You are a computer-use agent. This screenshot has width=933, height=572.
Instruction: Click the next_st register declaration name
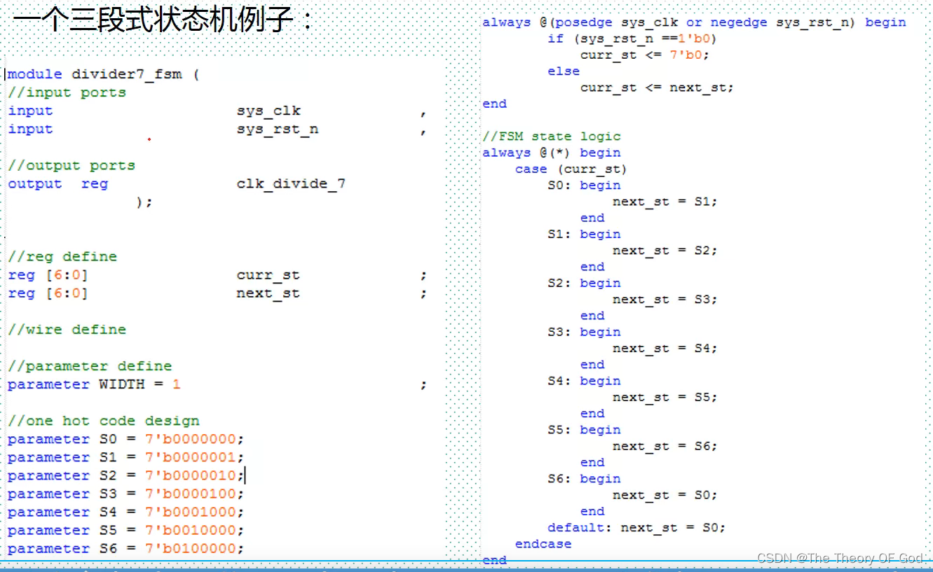[268, 293]
